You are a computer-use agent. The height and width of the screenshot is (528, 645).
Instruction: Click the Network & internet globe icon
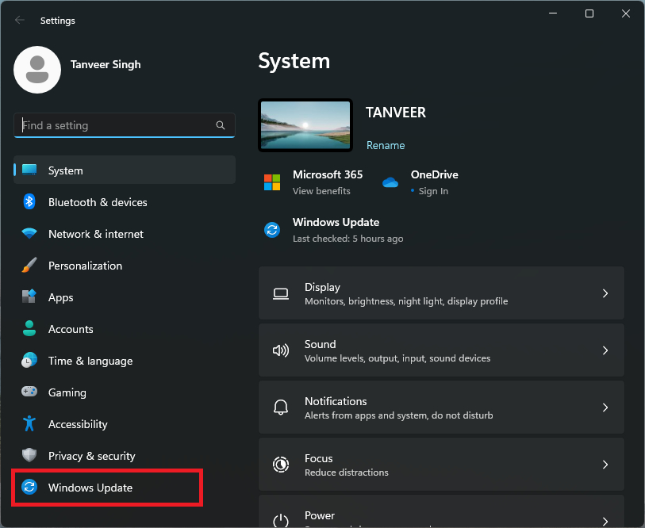coord(29,234)
